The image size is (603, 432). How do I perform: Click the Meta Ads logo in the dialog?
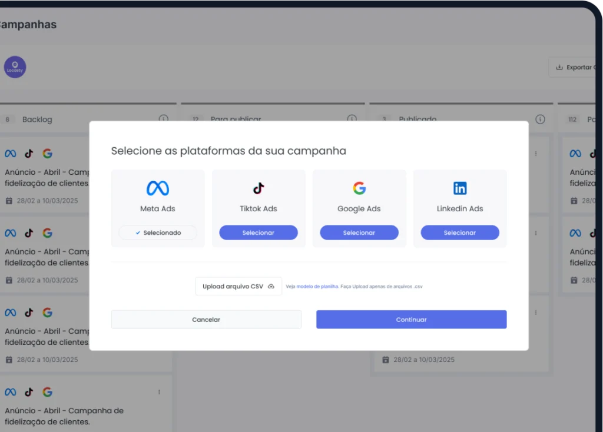158,188
